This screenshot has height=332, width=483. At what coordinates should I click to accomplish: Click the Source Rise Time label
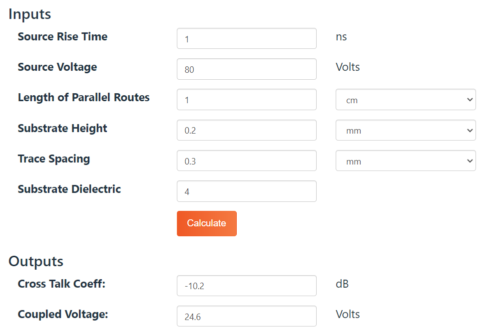click(62, 37)
